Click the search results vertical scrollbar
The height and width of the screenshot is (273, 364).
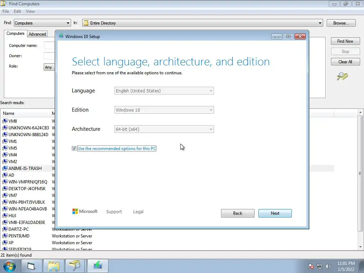point(360,173)
